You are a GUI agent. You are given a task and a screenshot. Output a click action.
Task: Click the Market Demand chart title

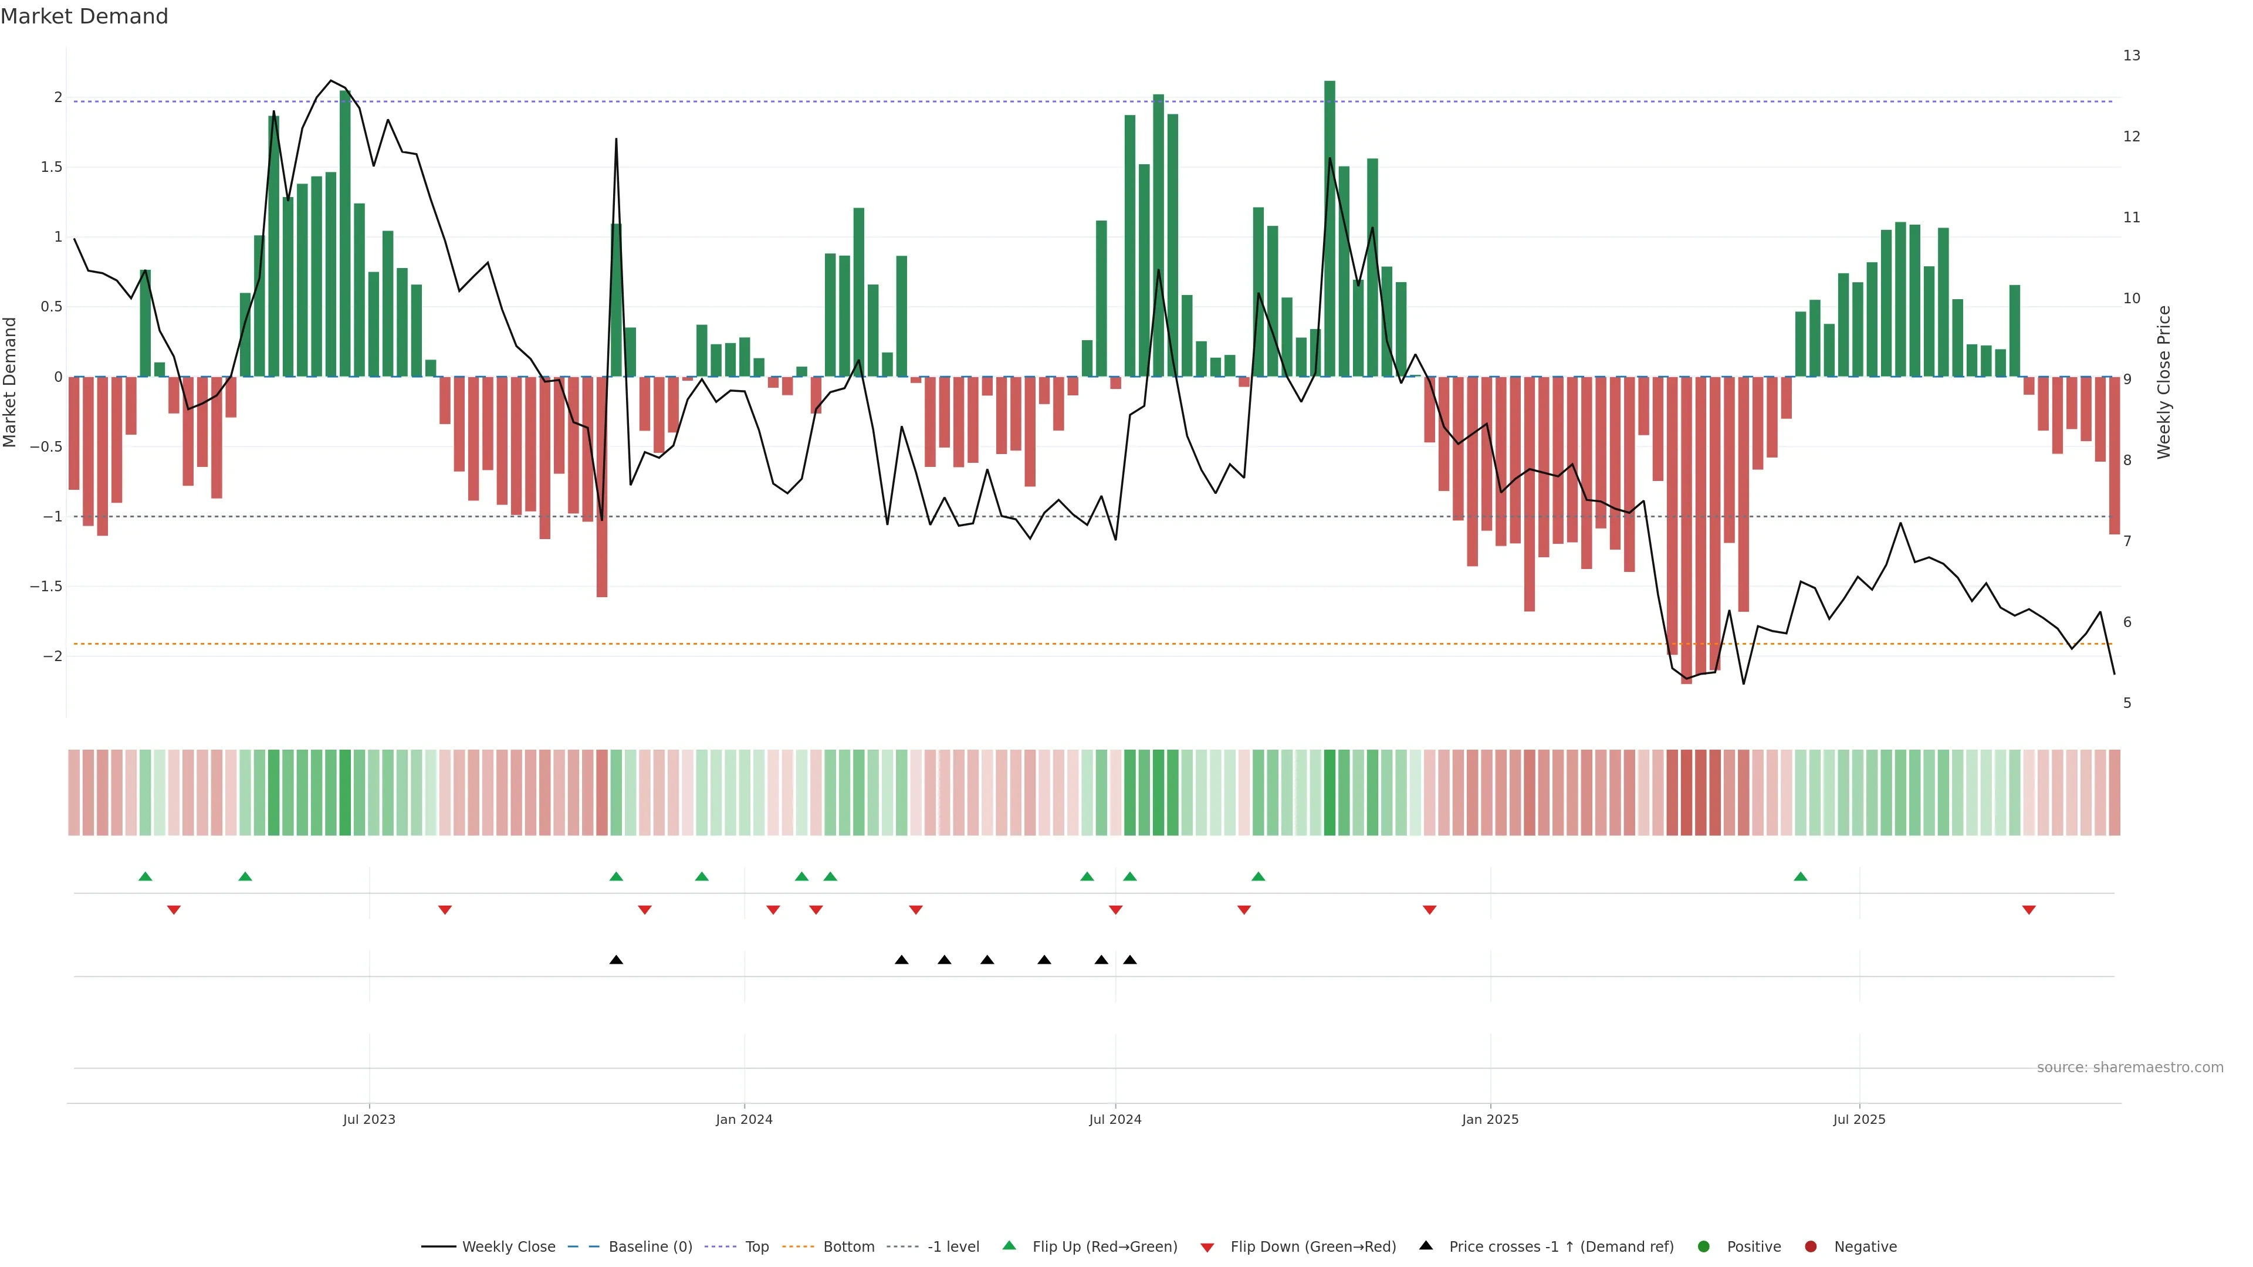[x=84, y=16]
